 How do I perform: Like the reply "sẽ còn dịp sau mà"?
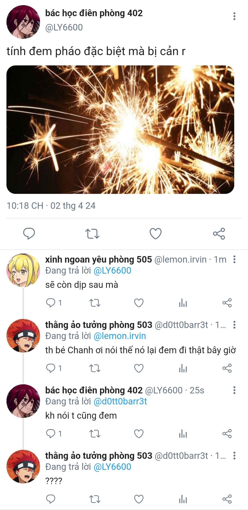[x=139, y=303]
